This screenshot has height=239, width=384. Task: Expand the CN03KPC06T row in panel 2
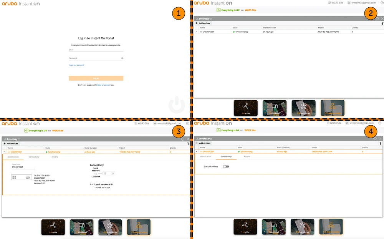click(x=196, y=32)
